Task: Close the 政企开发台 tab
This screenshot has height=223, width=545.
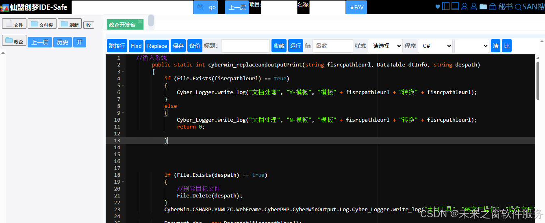Action: 140,21
